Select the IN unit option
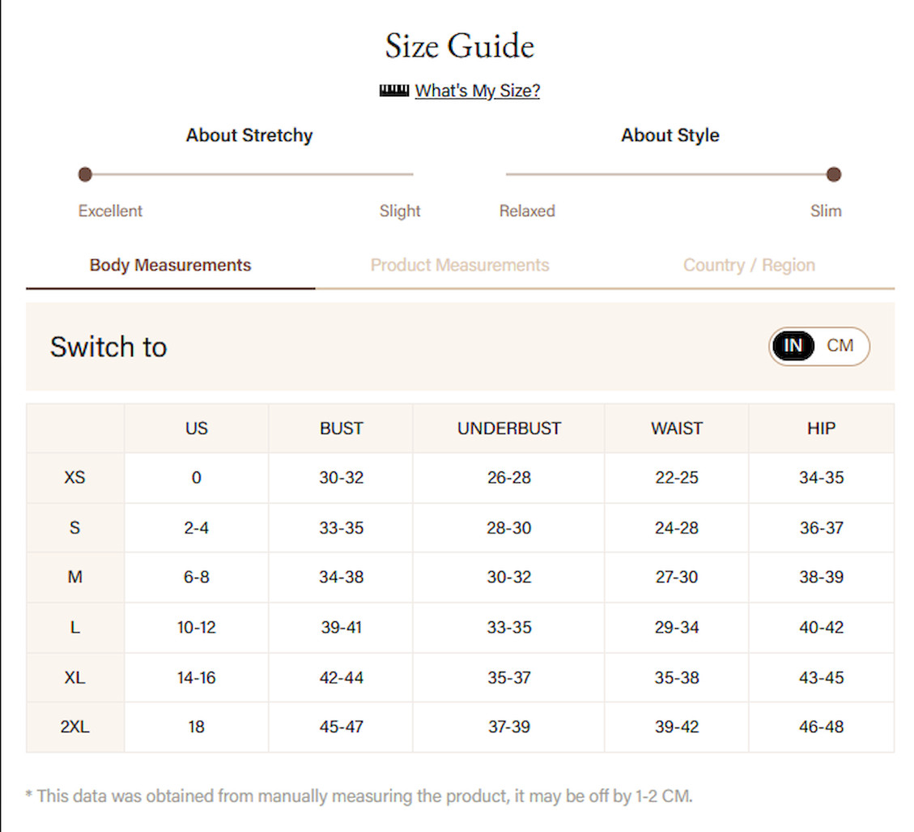 793,345
